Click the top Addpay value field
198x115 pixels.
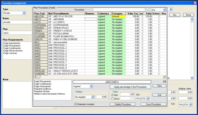point(185,92)
